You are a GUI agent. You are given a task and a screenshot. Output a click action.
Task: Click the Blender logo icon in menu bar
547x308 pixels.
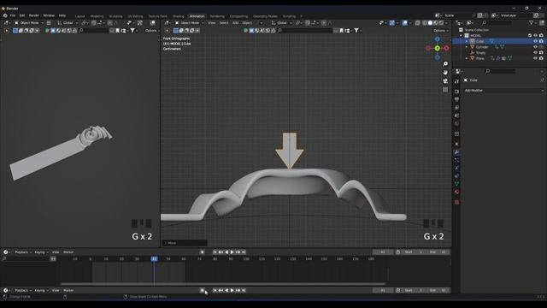5,15
